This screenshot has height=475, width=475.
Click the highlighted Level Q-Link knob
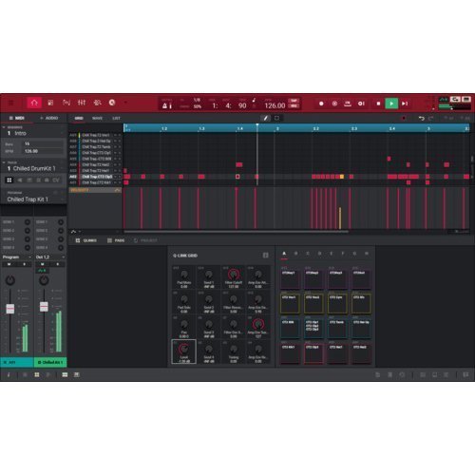pyautogui.click(x=183, y=349)
